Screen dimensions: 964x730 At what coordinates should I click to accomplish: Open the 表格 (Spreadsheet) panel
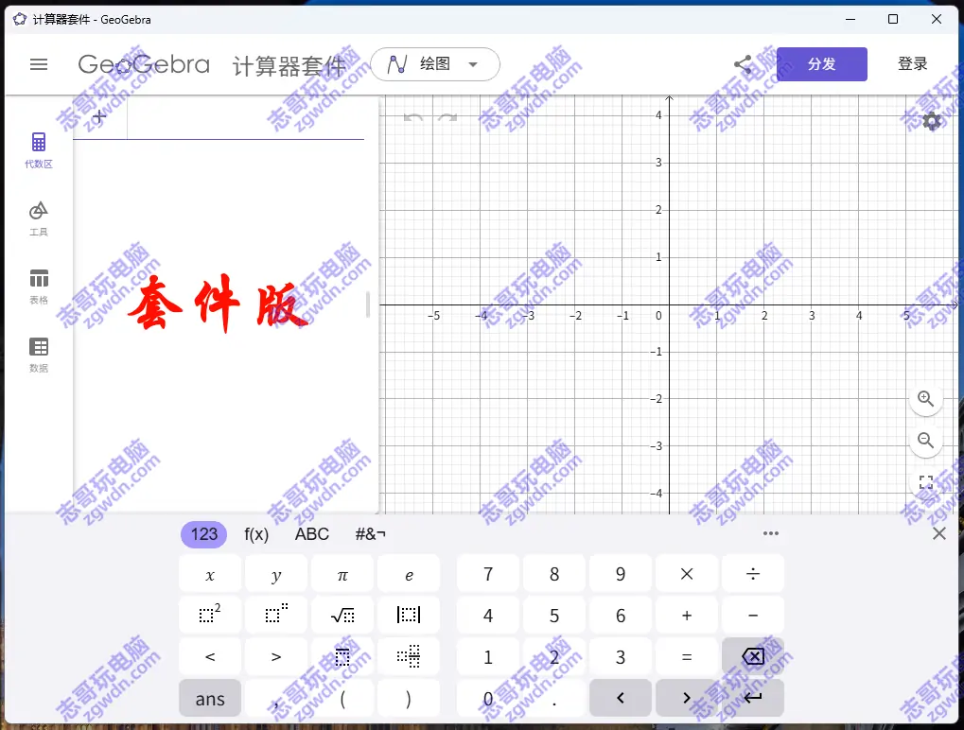tap(38, 284)
